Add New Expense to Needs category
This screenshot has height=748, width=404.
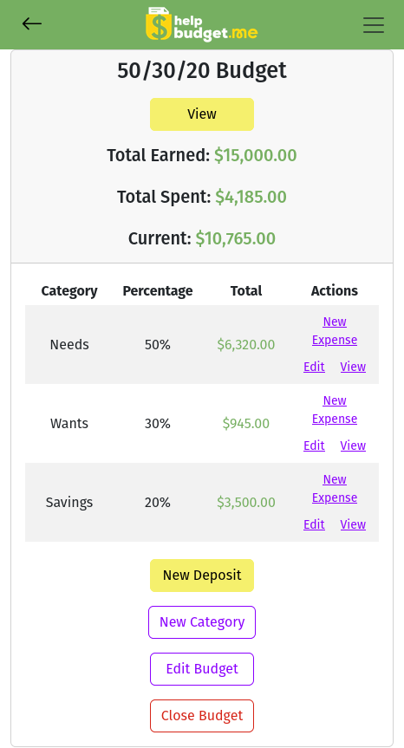pyautogui.click(x=335, y=330)
